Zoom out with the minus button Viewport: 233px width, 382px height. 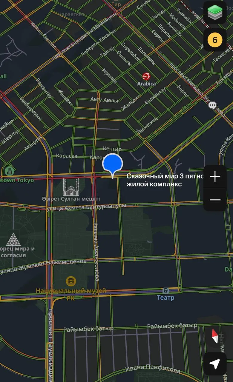[215, 200]
